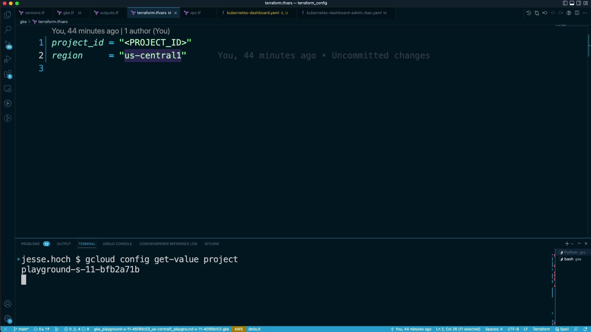Toggle the bottom panel visibility

coord(572,3)
